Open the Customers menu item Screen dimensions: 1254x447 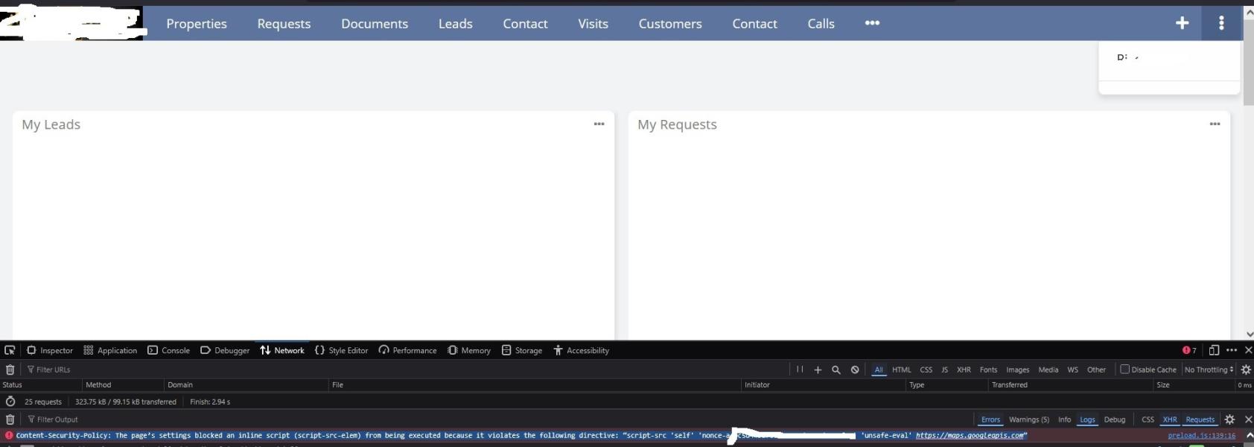[669, 24]
